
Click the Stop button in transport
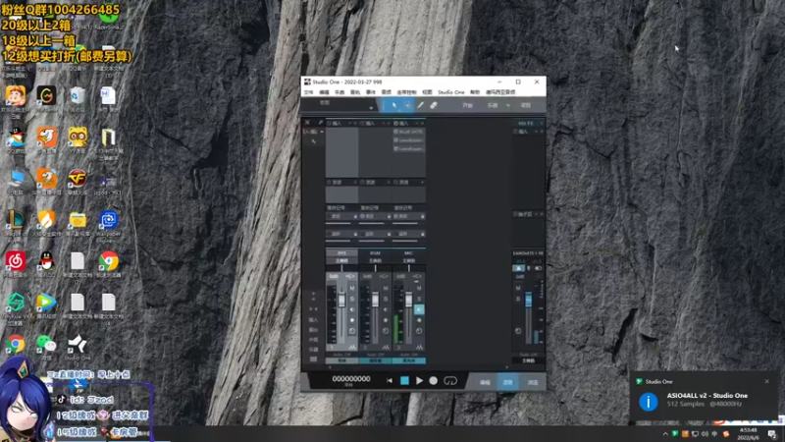[404, 381]
